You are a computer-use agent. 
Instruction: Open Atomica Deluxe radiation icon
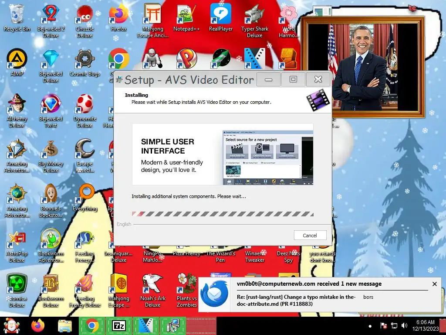tap(17, 291)
